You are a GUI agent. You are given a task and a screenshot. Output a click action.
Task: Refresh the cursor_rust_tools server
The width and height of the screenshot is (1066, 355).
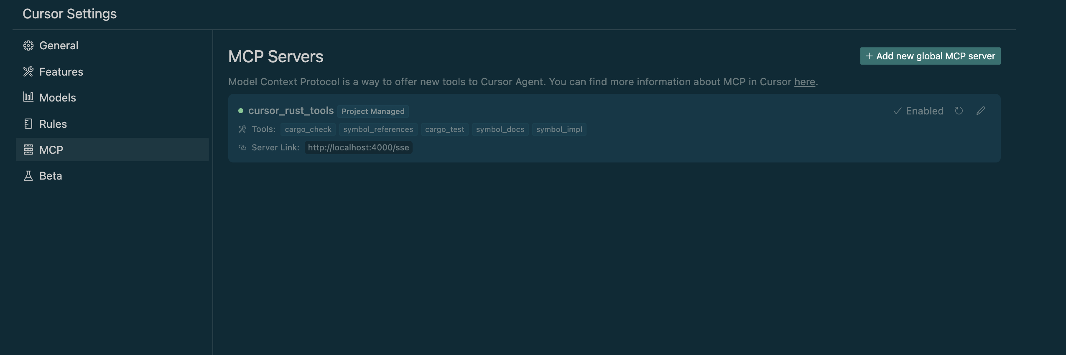[x=959, y=111]
